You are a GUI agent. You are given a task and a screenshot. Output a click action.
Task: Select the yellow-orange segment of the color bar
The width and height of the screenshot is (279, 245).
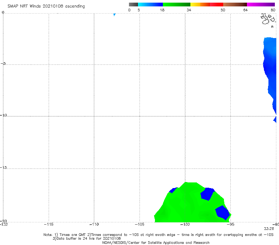point(200,5)
